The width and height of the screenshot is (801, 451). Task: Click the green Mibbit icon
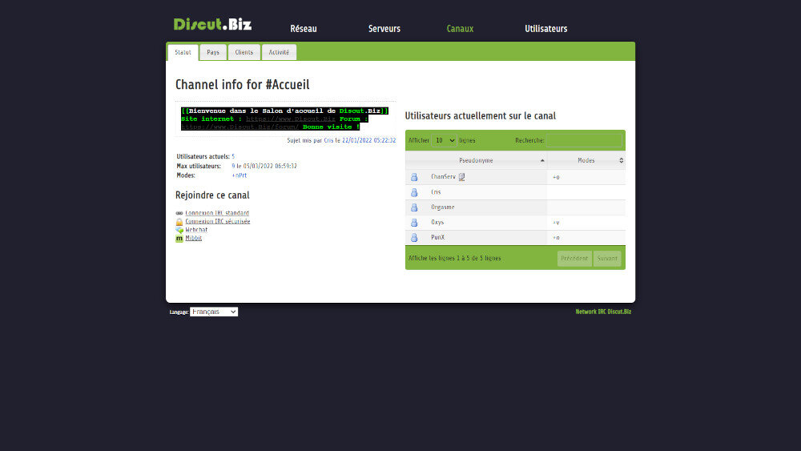tap(179, 238)
